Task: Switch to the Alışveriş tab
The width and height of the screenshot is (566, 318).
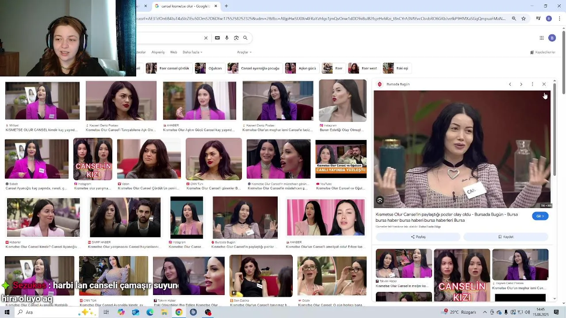Action: [158, 52]
